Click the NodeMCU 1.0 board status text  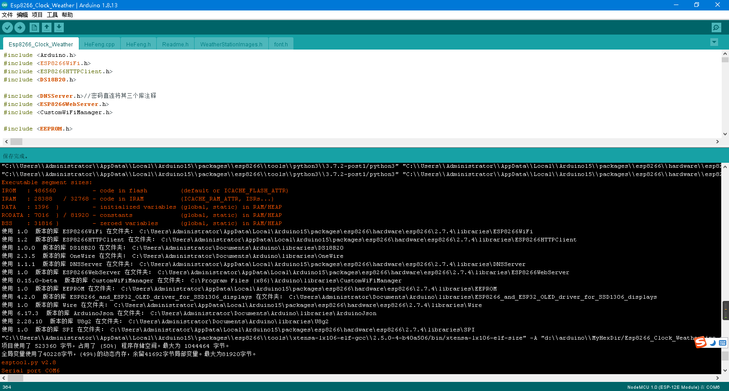[x=673, y=387]
